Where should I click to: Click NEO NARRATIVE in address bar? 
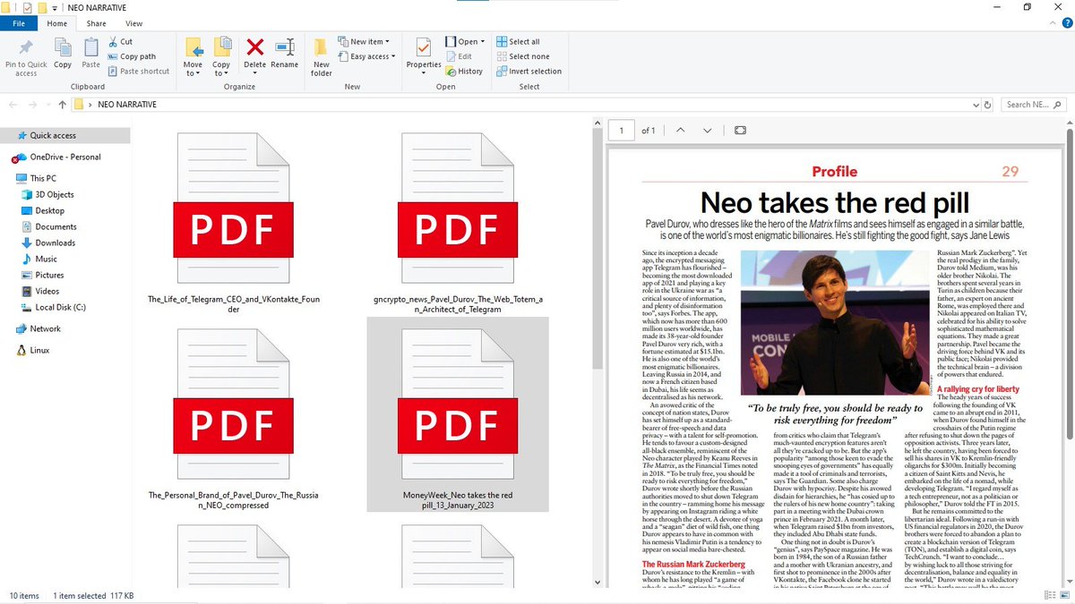point(127,105)
